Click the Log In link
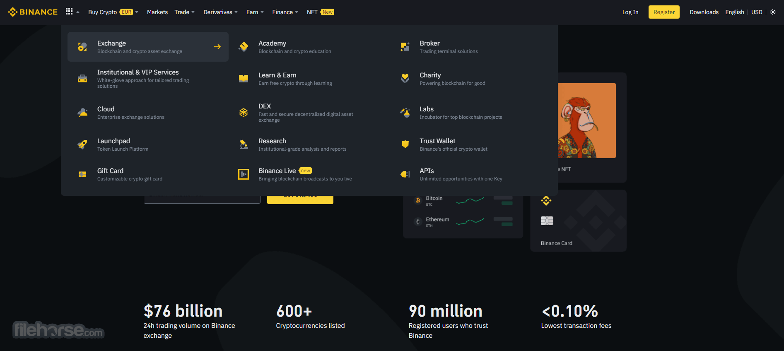Image resolution: width=784 pixels, height=351 pixels. 630,12
